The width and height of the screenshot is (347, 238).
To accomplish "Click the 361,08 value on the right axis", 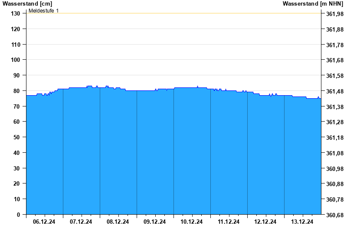I will pyautogui.click(x=335, y=153).
